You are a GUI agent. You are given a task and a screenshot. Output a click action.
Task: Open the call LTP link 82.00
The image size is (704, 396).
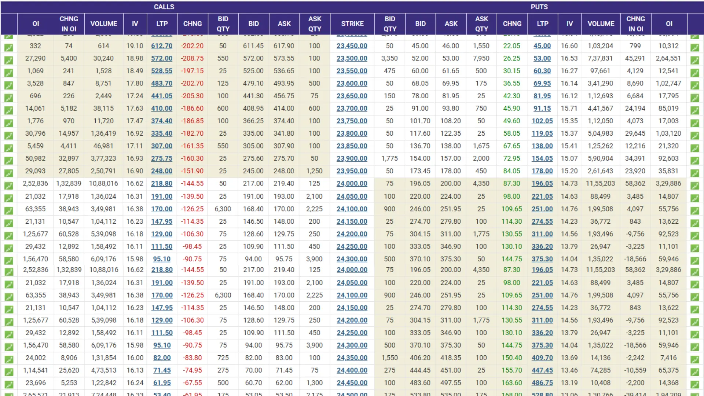tap(162, 357)
